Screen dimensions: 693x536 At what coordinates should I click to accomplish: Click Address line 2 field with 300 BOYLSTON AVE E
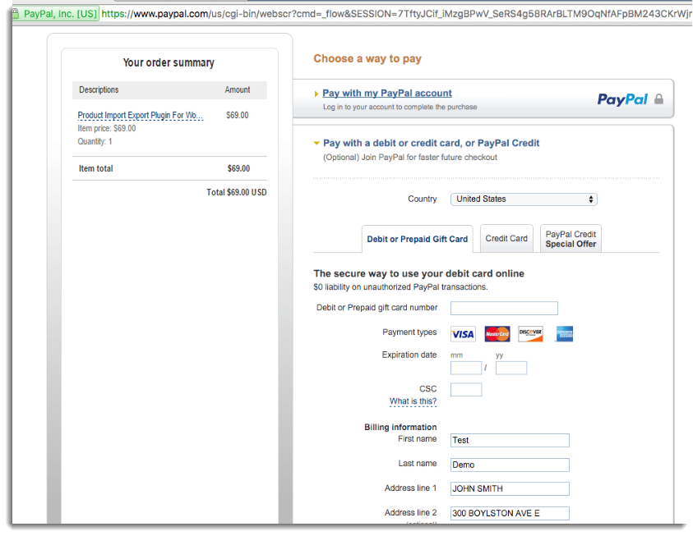(x=510, y=514)
